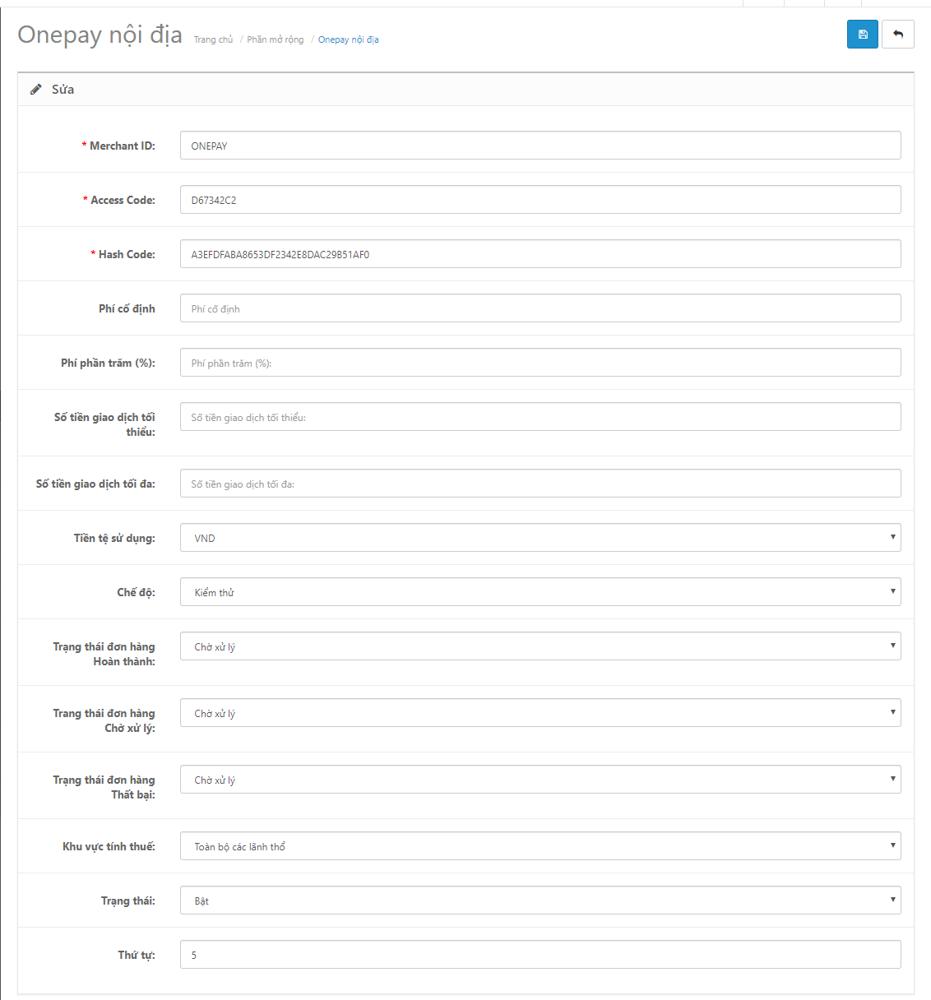Click into the Access Code field
The width and height of the screenshot is (931, 1000).
click(540, 200)
